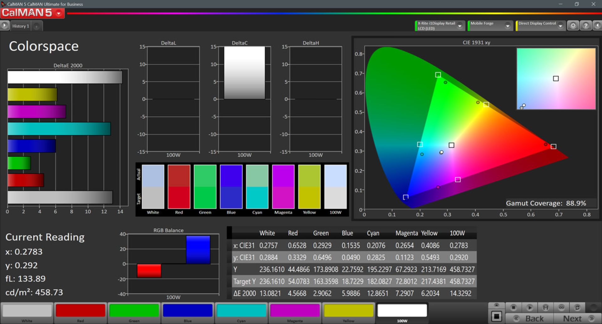The width and height of the screenshot is (602, 324).
Task: Switch to the History 1 tab
Action: point(21,26)
